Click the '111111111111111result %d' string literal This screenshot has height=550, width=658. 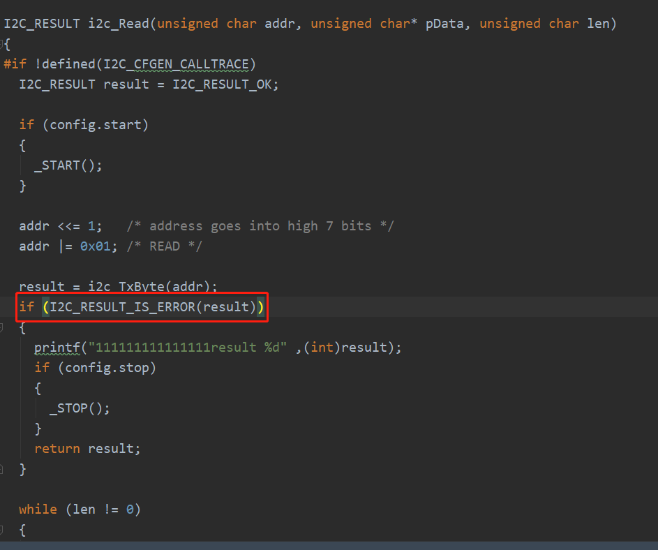(188, 347)
